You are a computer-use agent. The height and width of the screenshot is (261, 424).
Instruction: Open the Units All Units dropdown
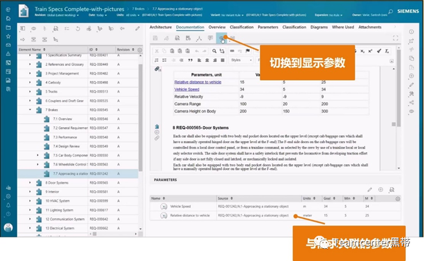[128, 15]
